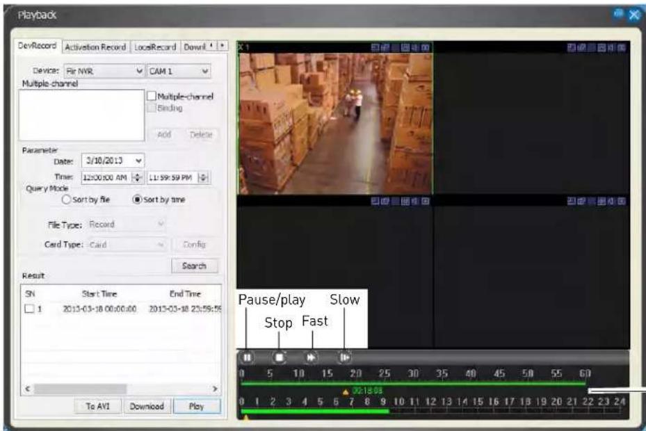Adjust the end time spinner arrows

[203, 177]
